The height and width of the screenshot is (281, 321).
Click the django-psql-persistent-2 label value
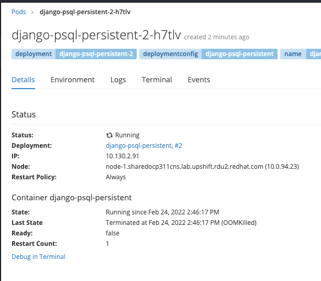pyautogui.click(x=96, y=53)
